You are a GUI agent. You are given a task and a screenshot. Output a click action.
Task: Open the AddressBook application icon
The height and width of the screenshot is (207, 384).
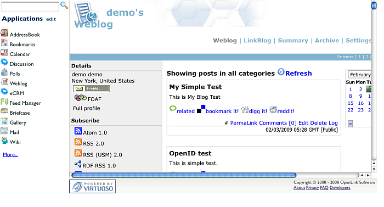pyautogui.click(x=4, y=33)
